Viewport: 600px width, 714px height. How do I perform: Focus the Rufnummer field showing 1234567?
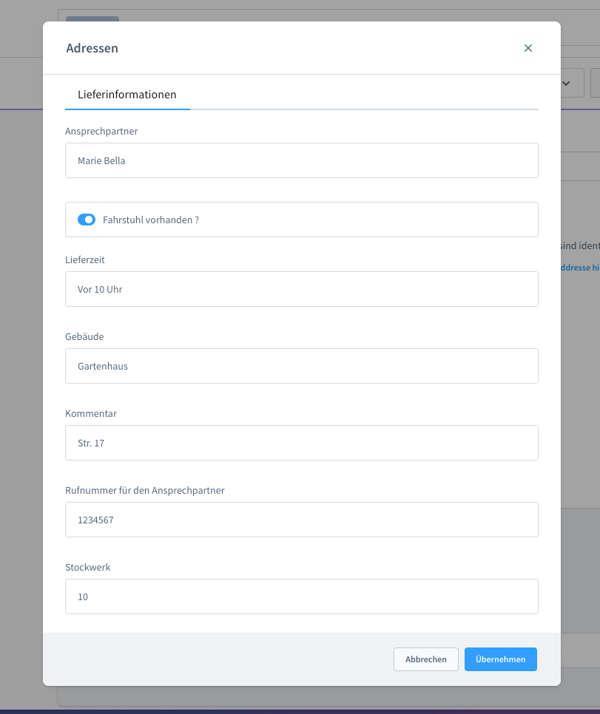(x=302, y=520)
